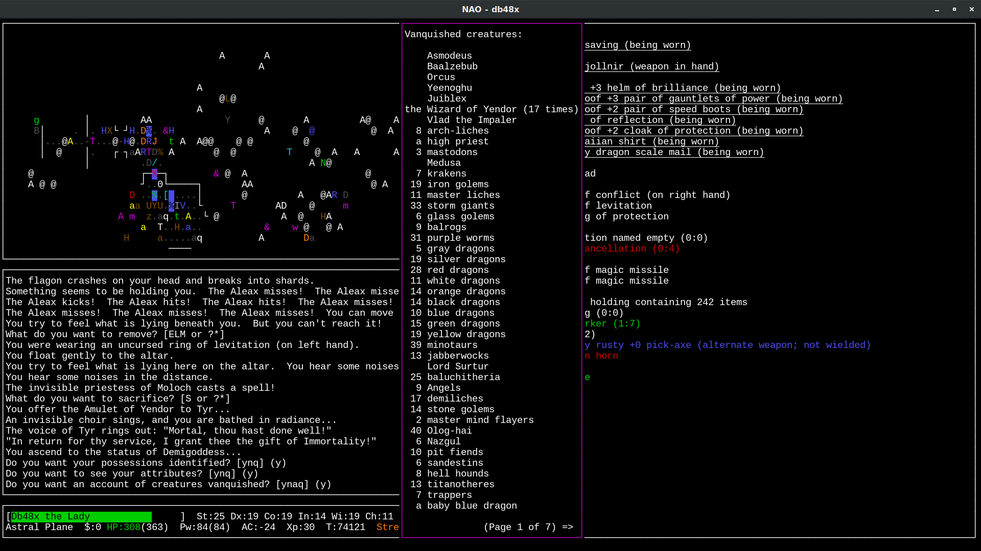Viewport: 981px width, 551px height.
Task: Select 'Baalzebub' in the vanquished list
Action: (452, 66)
